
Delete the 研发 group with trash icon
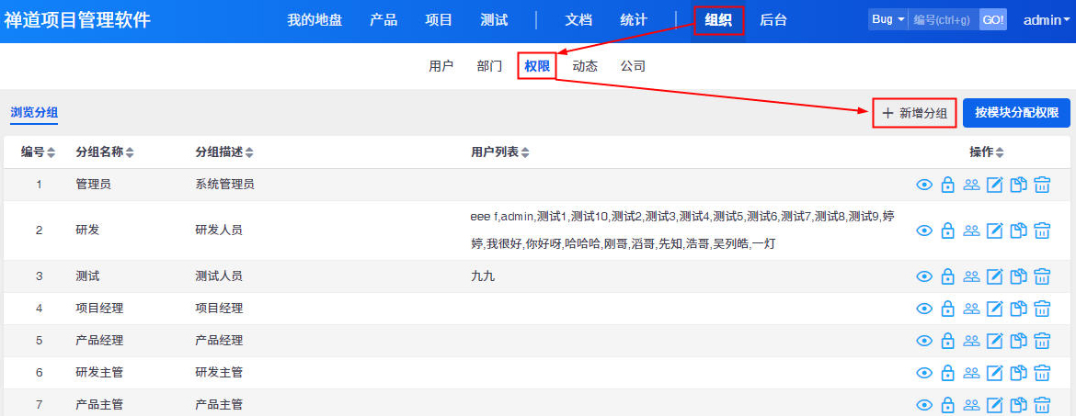(x=1042, y=230)
